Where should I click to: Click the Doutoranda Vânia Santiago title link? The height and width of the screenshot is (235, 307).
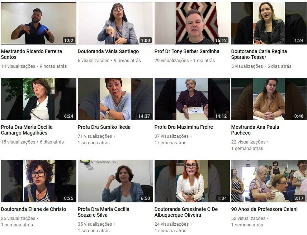click(108, 51)
